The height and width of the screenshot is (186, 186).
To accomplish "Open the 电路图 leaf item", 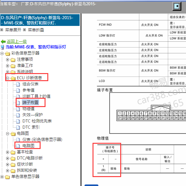I will pyautogui.click(x=29, y=146).
